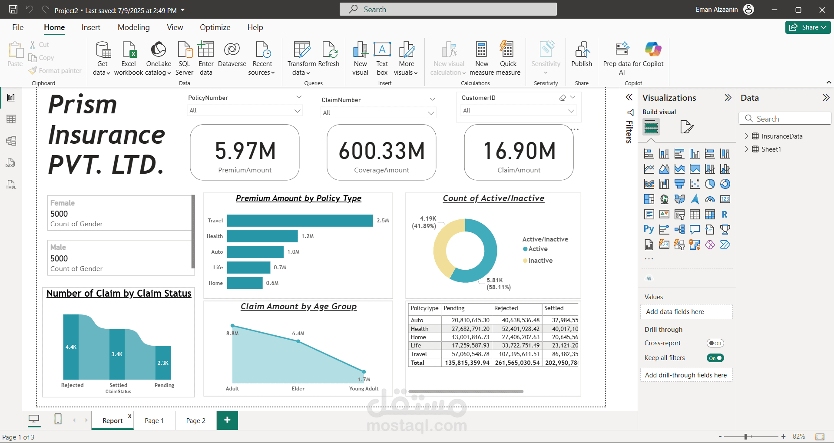Open the ClaimNumber slicer dropdown
Viewport: 834px width, 443px height.
point(431,113)
